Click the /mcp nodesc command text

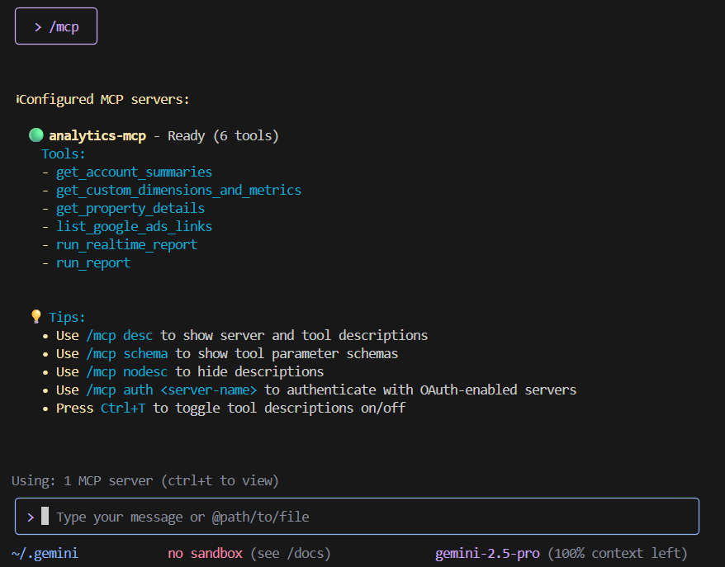[127, 372]
